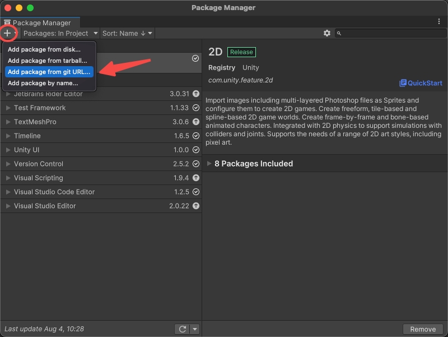Open the Sort: Name dropdown

(x=127, y=33)
